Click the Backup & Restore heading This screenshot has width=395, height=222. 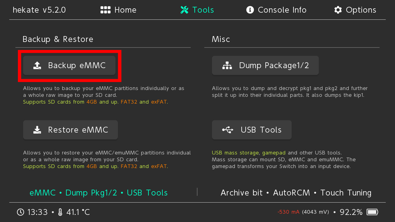click(58, 39)
